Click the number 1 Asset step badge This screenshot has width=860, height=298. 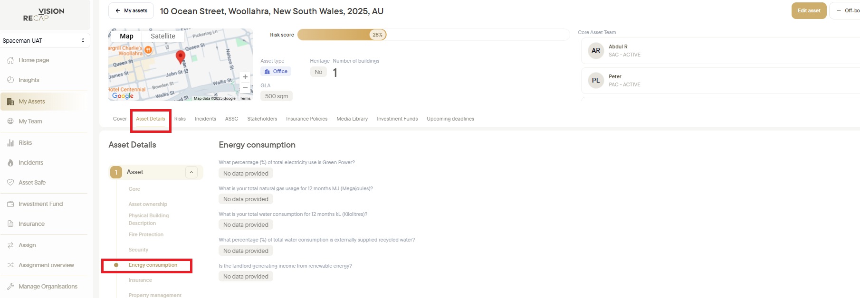116,172
